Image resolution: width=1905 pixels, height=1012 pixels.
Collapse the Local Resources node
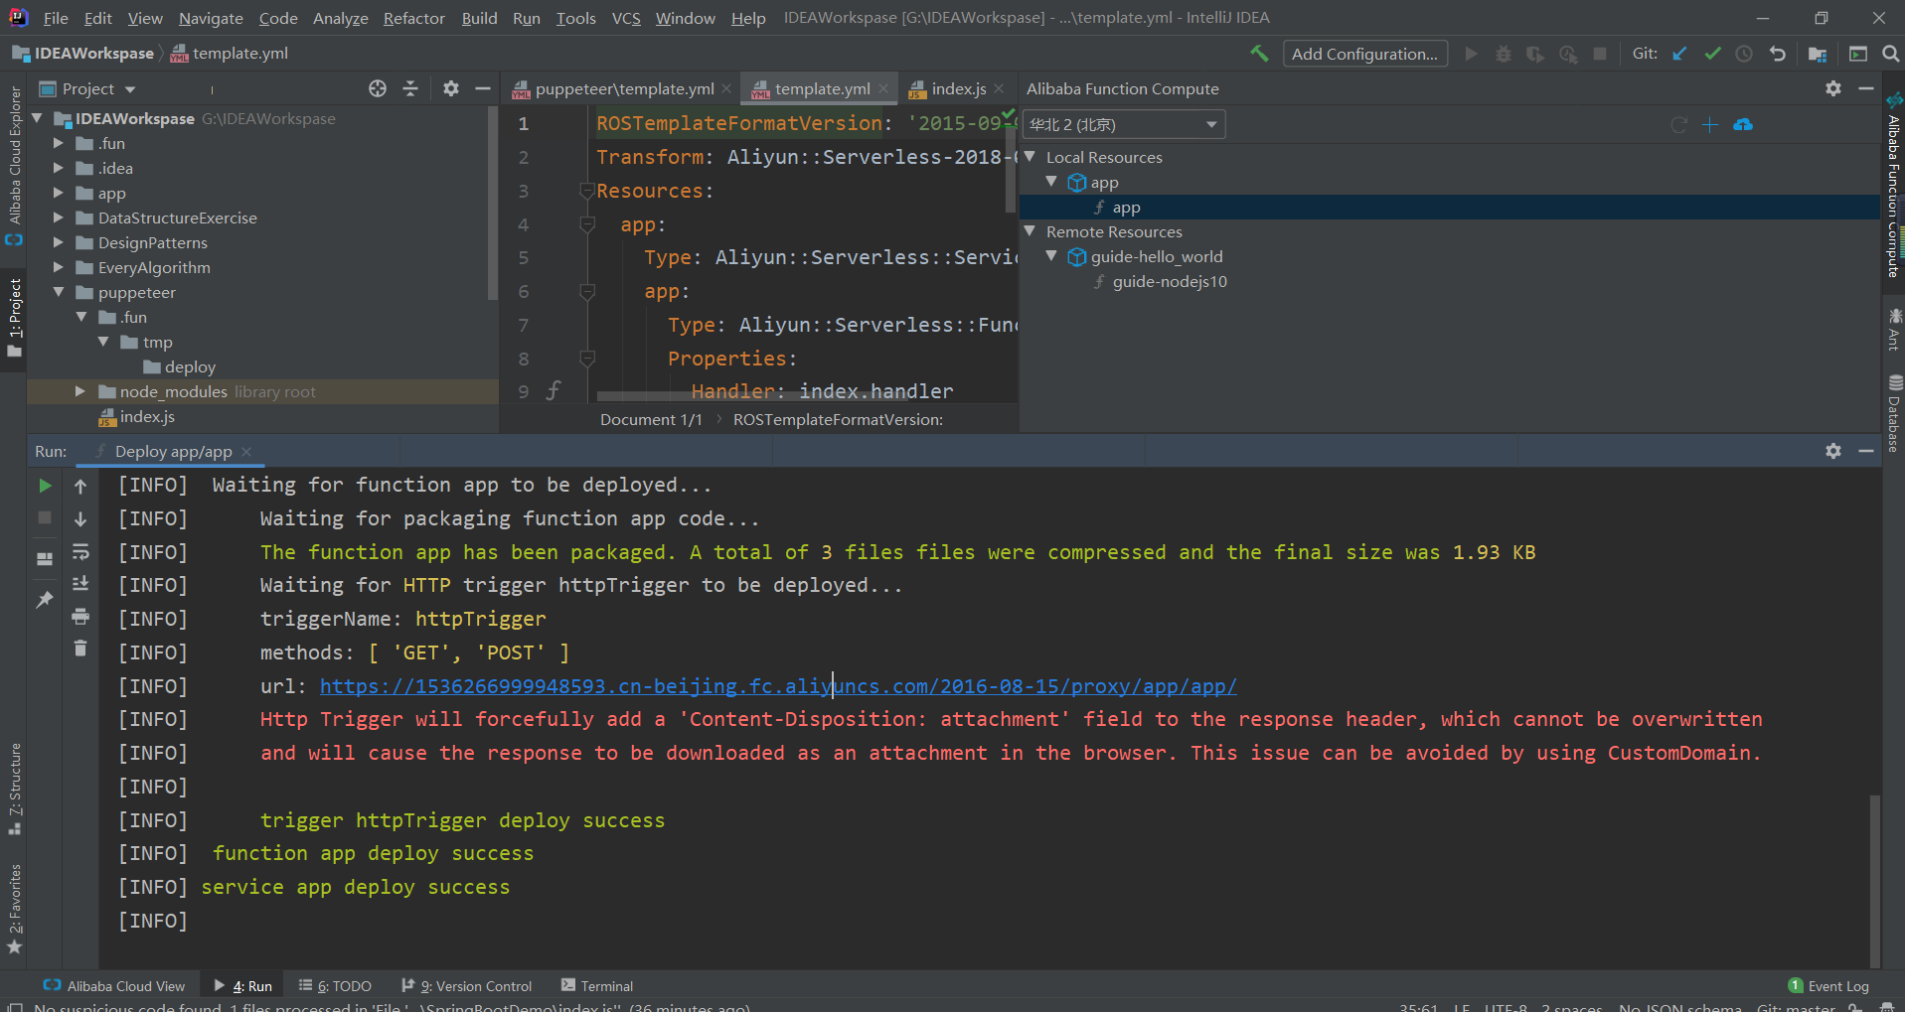click(1031, 157)
